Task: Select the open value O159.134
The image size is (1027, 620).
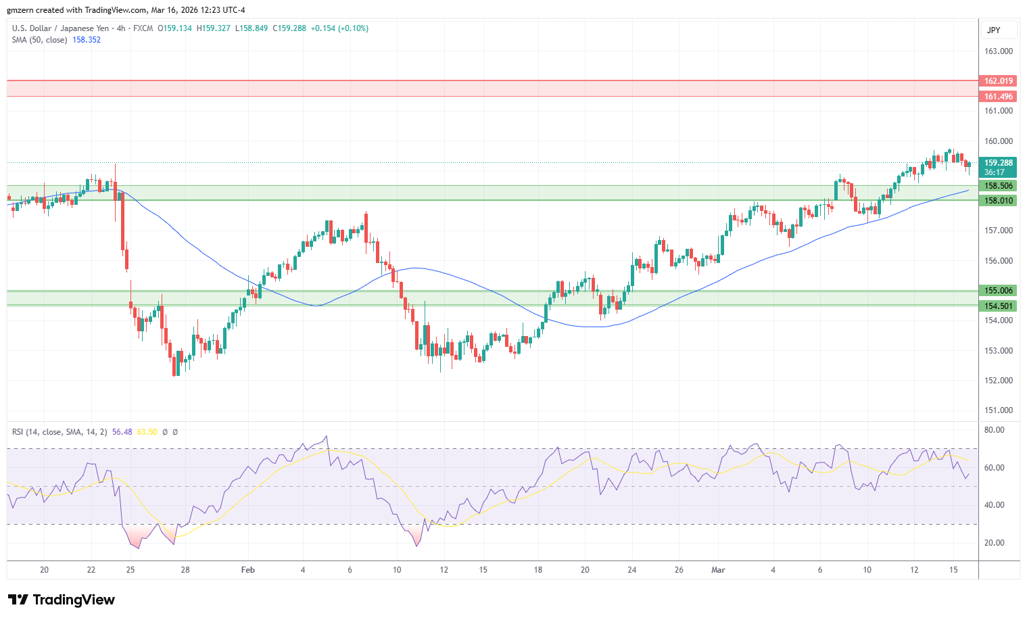Action: tap(175, 28)
